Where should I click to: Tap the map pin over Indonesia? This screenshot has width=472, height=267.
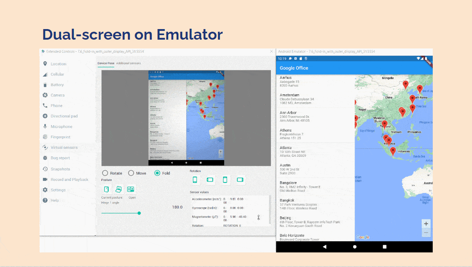coord(393,151)
